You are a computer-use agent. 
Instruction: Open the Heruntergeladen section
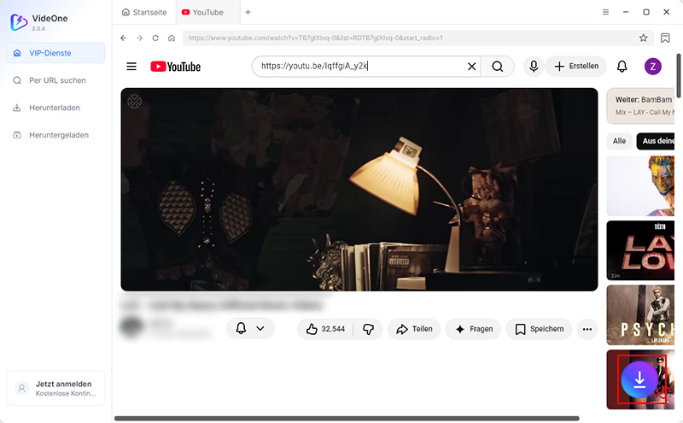coord(55,135)
